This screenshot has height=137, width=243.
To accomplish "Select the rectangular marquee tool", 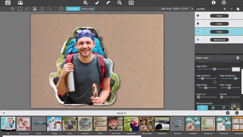I will 20,9.
